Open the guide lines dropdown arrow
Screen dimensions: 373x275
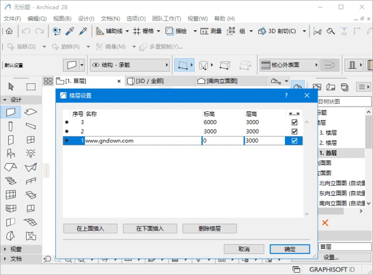(x=127, y=31)
